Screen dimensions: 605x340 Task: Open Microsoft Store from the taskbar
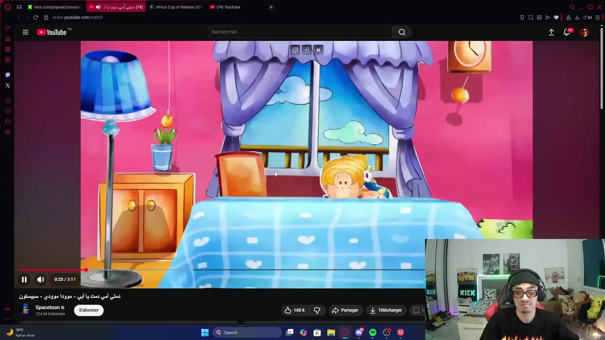[317, 332]
